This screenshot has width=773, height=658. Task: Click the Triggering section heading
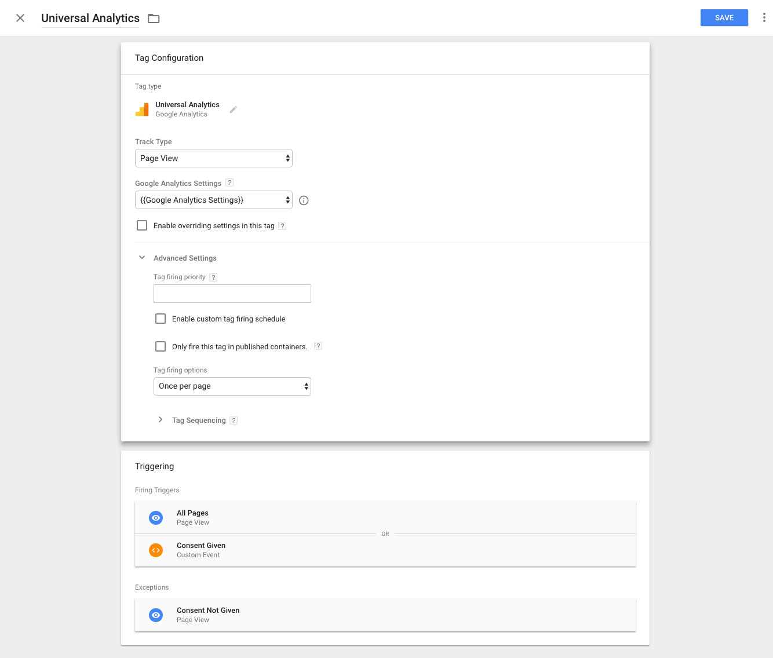pyautogui.click(x=155, y=466)
